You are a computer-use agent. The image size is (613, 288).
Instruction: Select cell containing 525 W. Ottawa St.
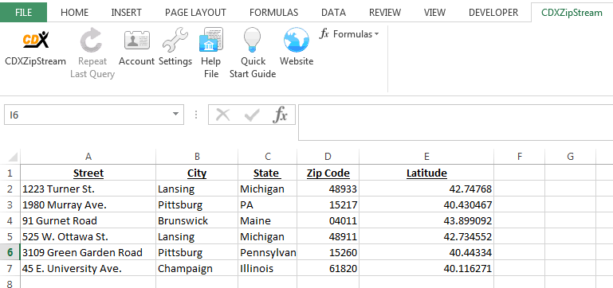click(x=88, y=237)
